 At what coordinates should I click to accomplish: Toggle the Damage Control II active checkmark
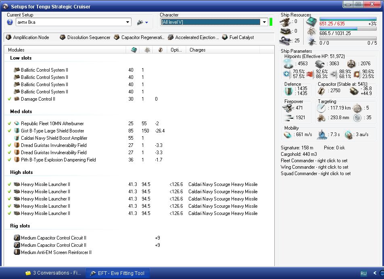click(x=9, y=99)
